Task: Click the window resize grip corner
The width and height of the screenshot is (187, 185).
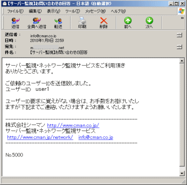Action: pos(183,182)
